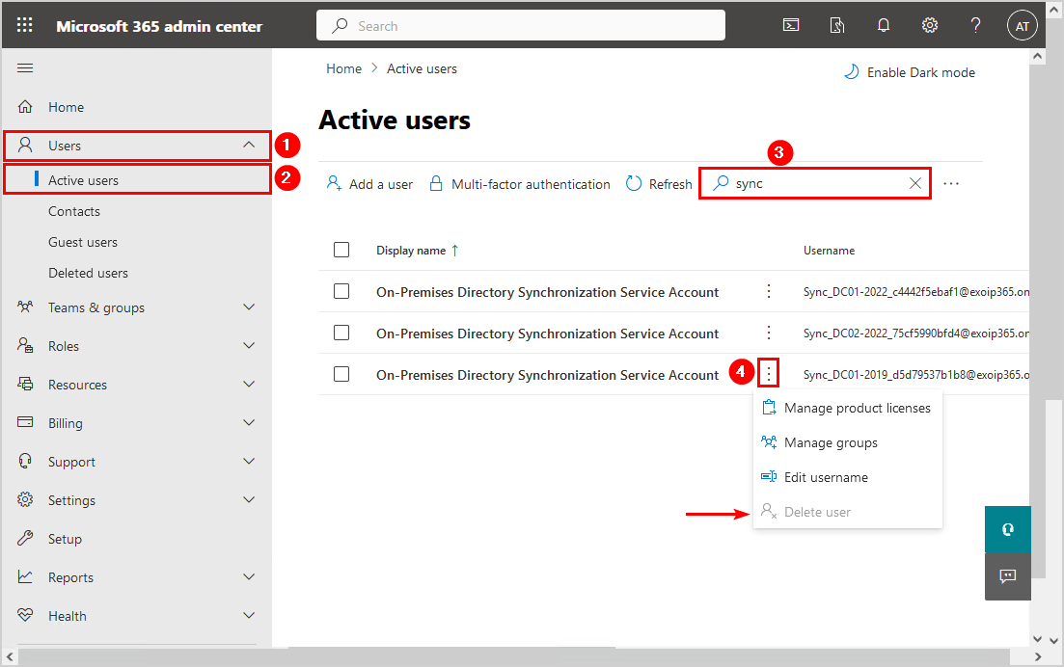Clear the sync search with X icon
1064x667 pixels.
(x=915, y=183)
